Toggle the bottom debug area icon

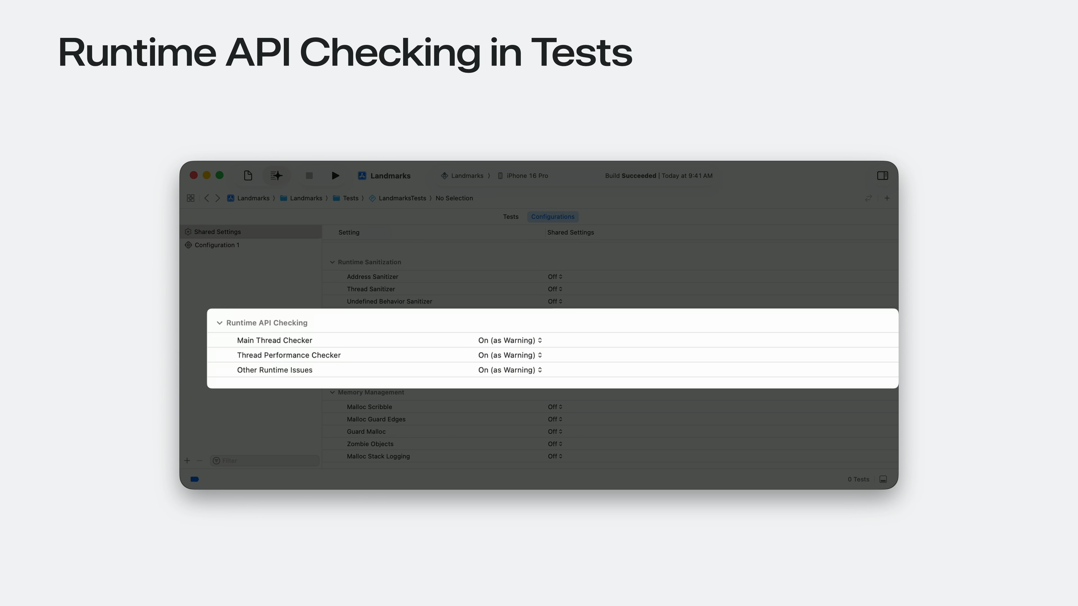tap(883, 479)
